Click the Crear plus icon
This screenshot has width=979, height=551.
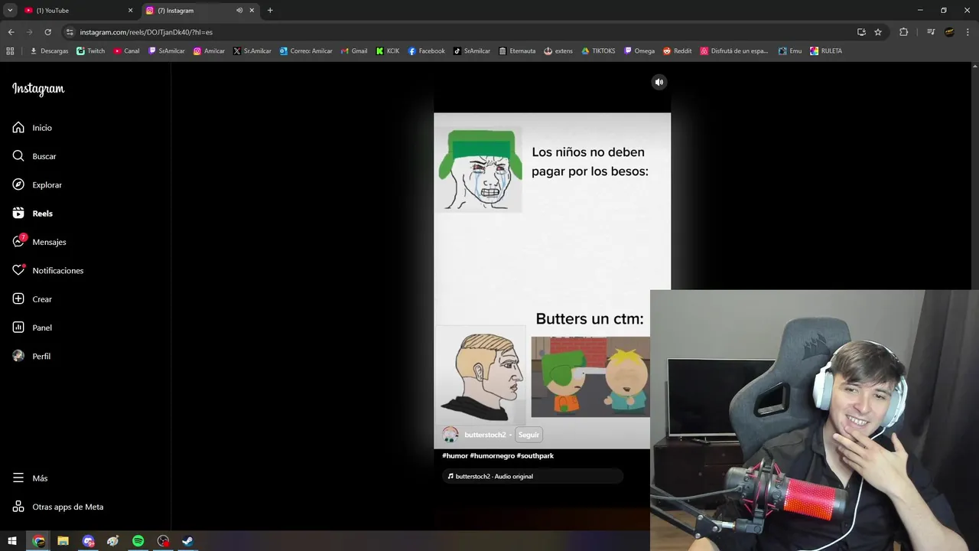click(18, 299)
